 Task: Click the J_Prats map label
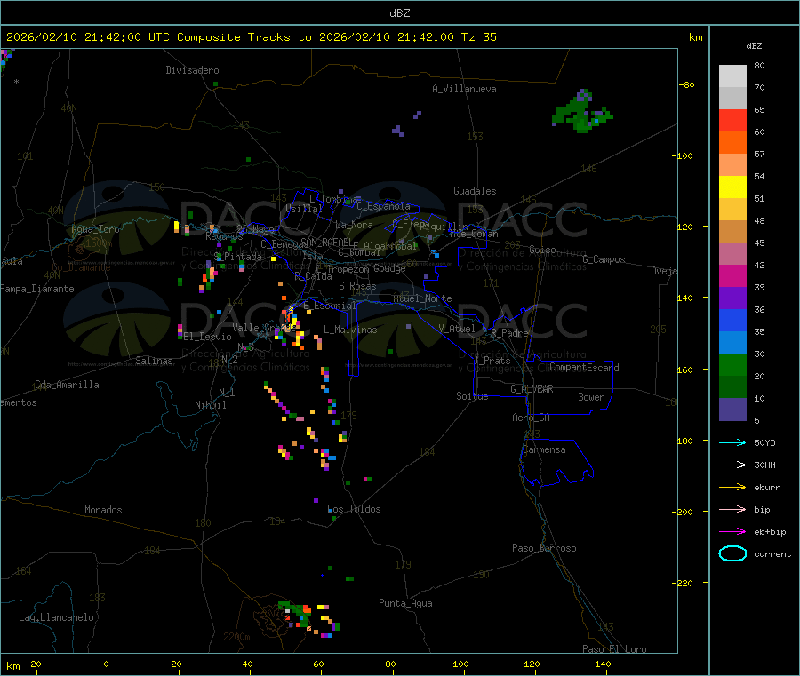click(x=492, y=361)
